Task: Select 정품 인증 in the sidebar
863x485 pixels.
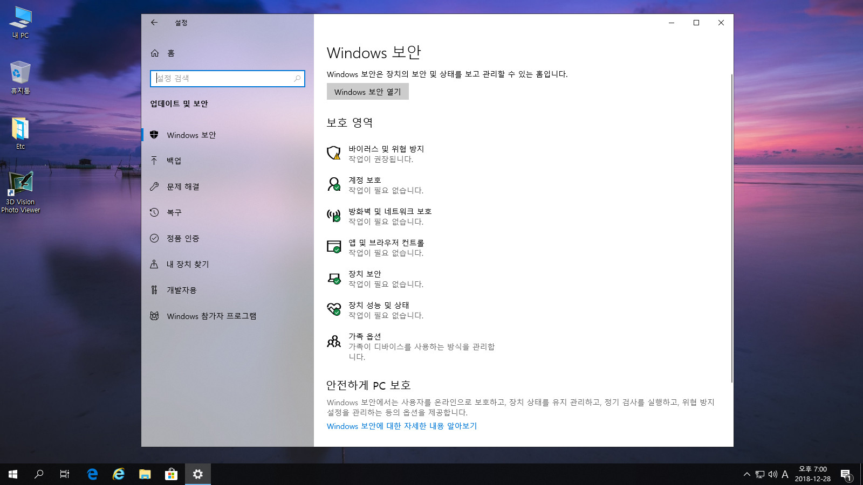Action: (x=228, y=238)
